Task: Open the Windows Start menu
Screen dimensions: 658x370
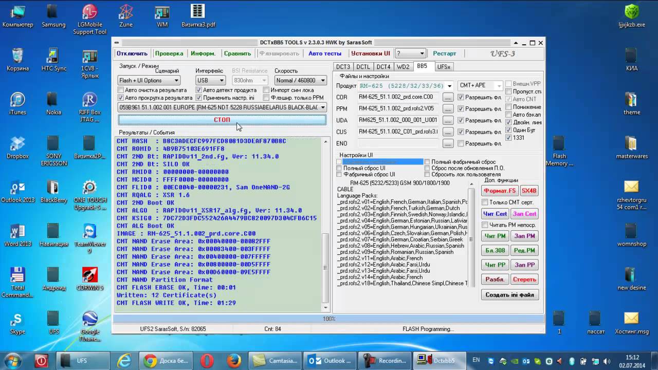Action: 12,360
